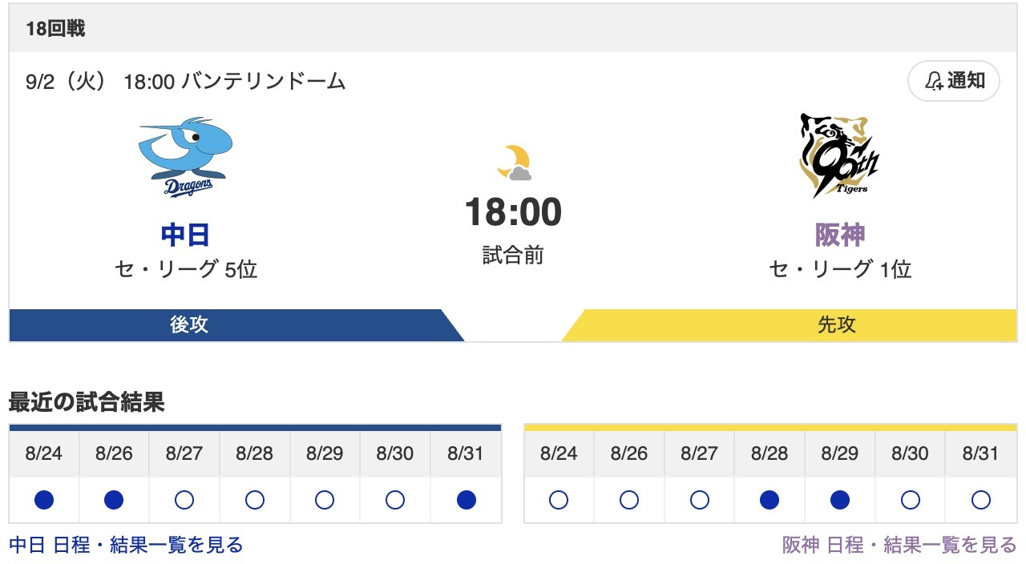Toggle Chunichi's 8/26 result marker
This screenshot has height=564, width=1026.
click(114, 499)
